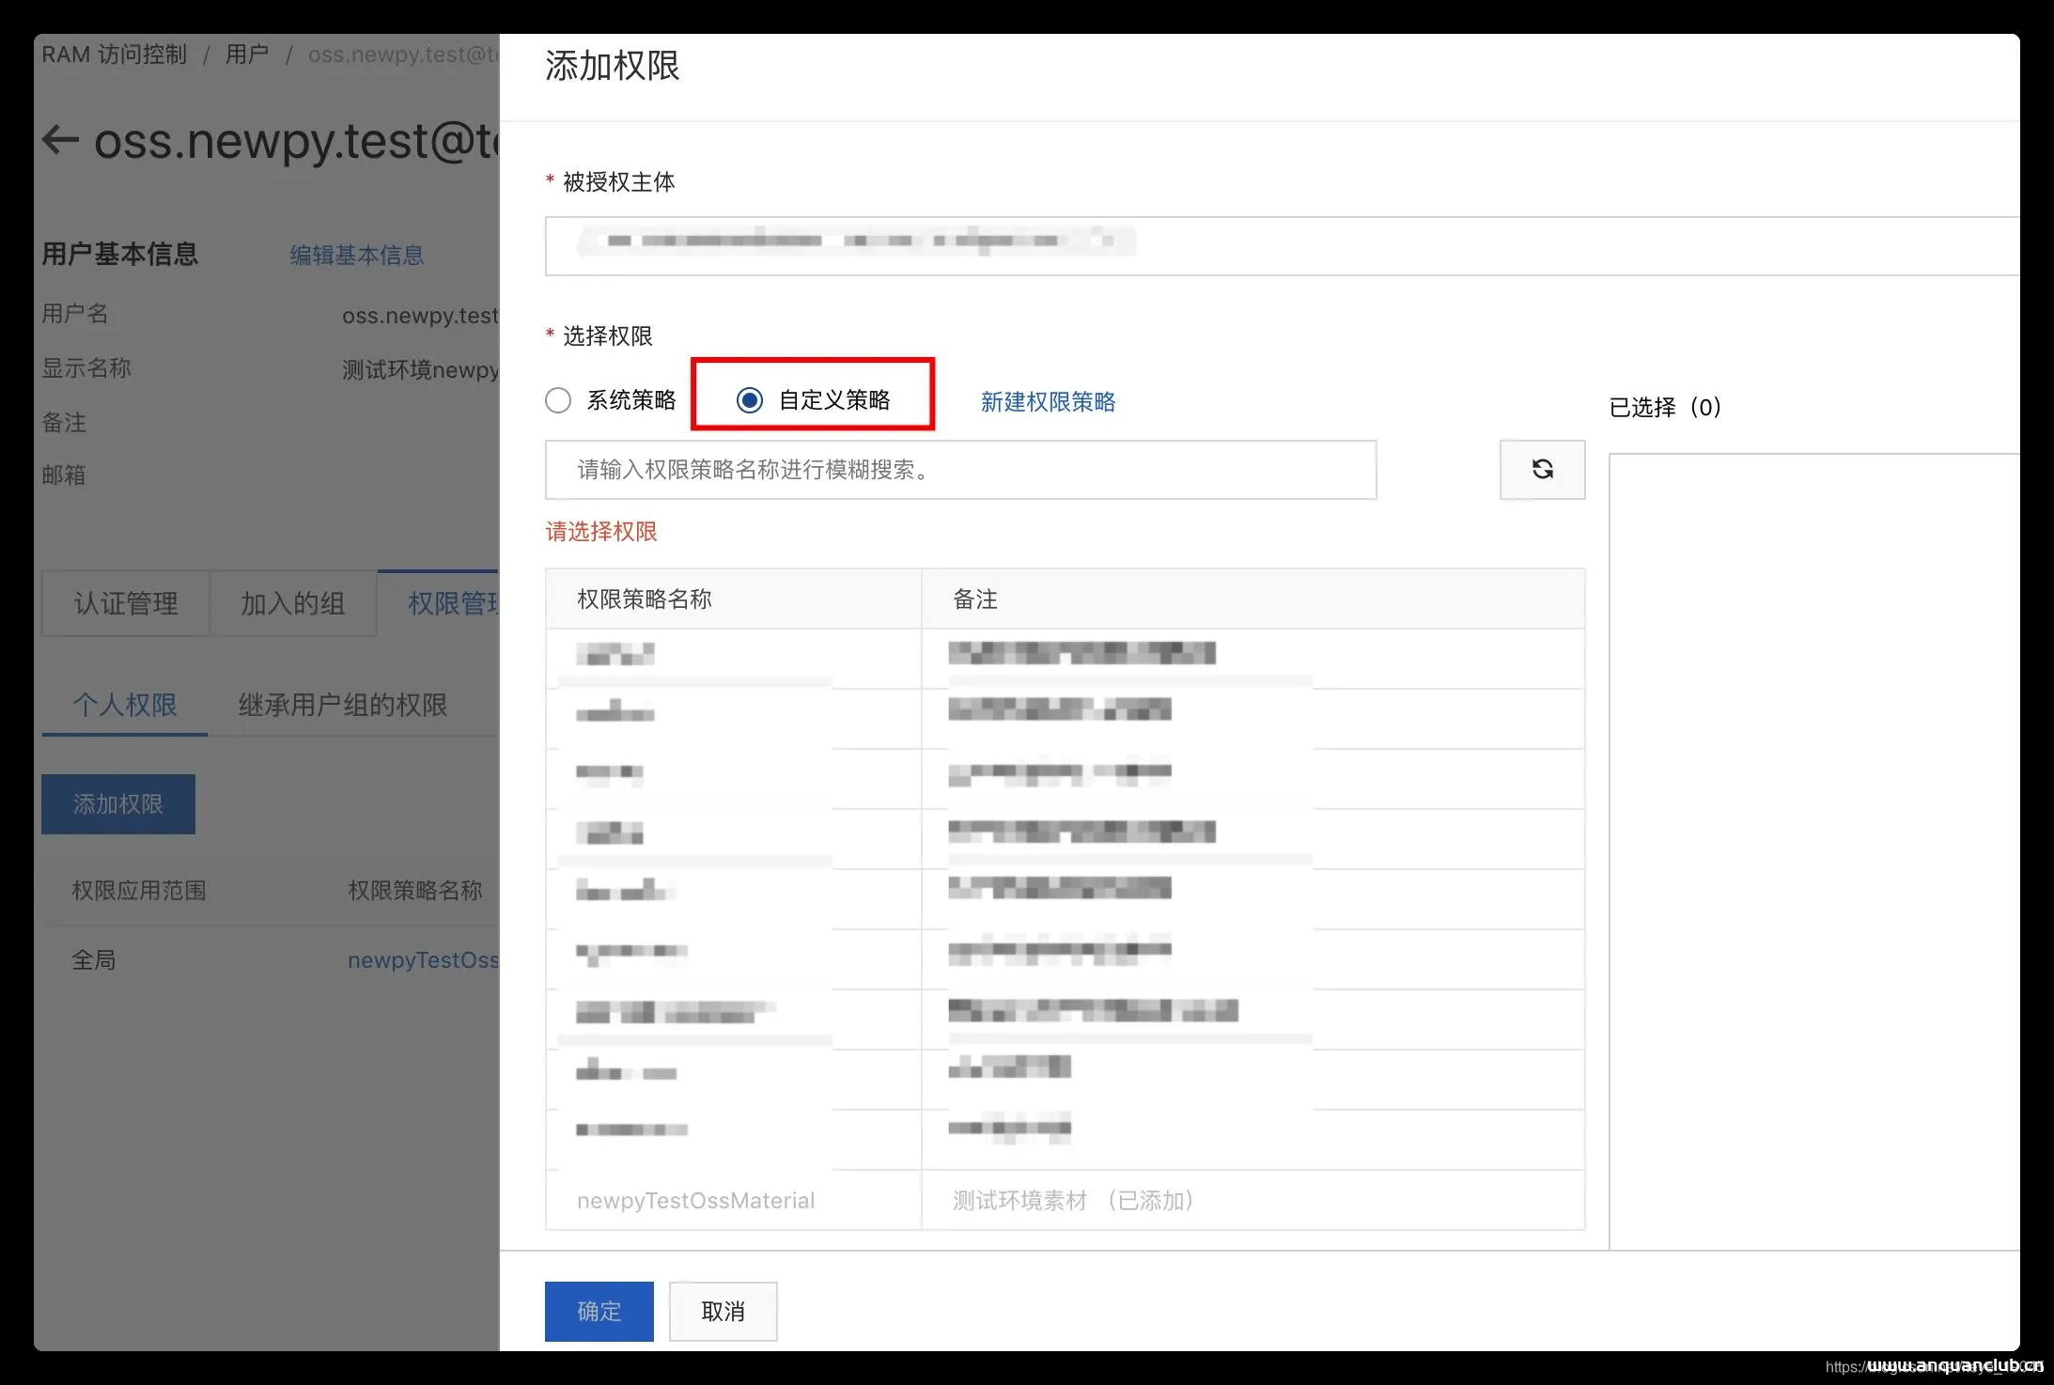This screenshot has height=1385, width=2054.
Task: Cancel the dialog with 取消 button
Action: pos(722,1311)
